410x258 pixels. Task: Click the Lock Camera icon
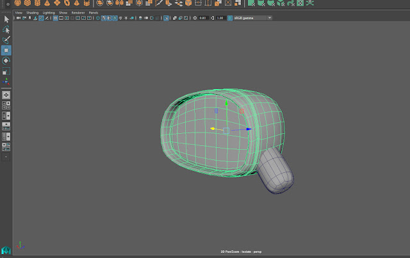point(24,18)
